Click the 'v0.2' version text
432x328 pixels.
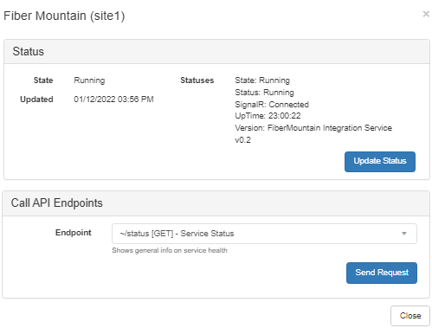pyautogui.click(x=242, y=140)
